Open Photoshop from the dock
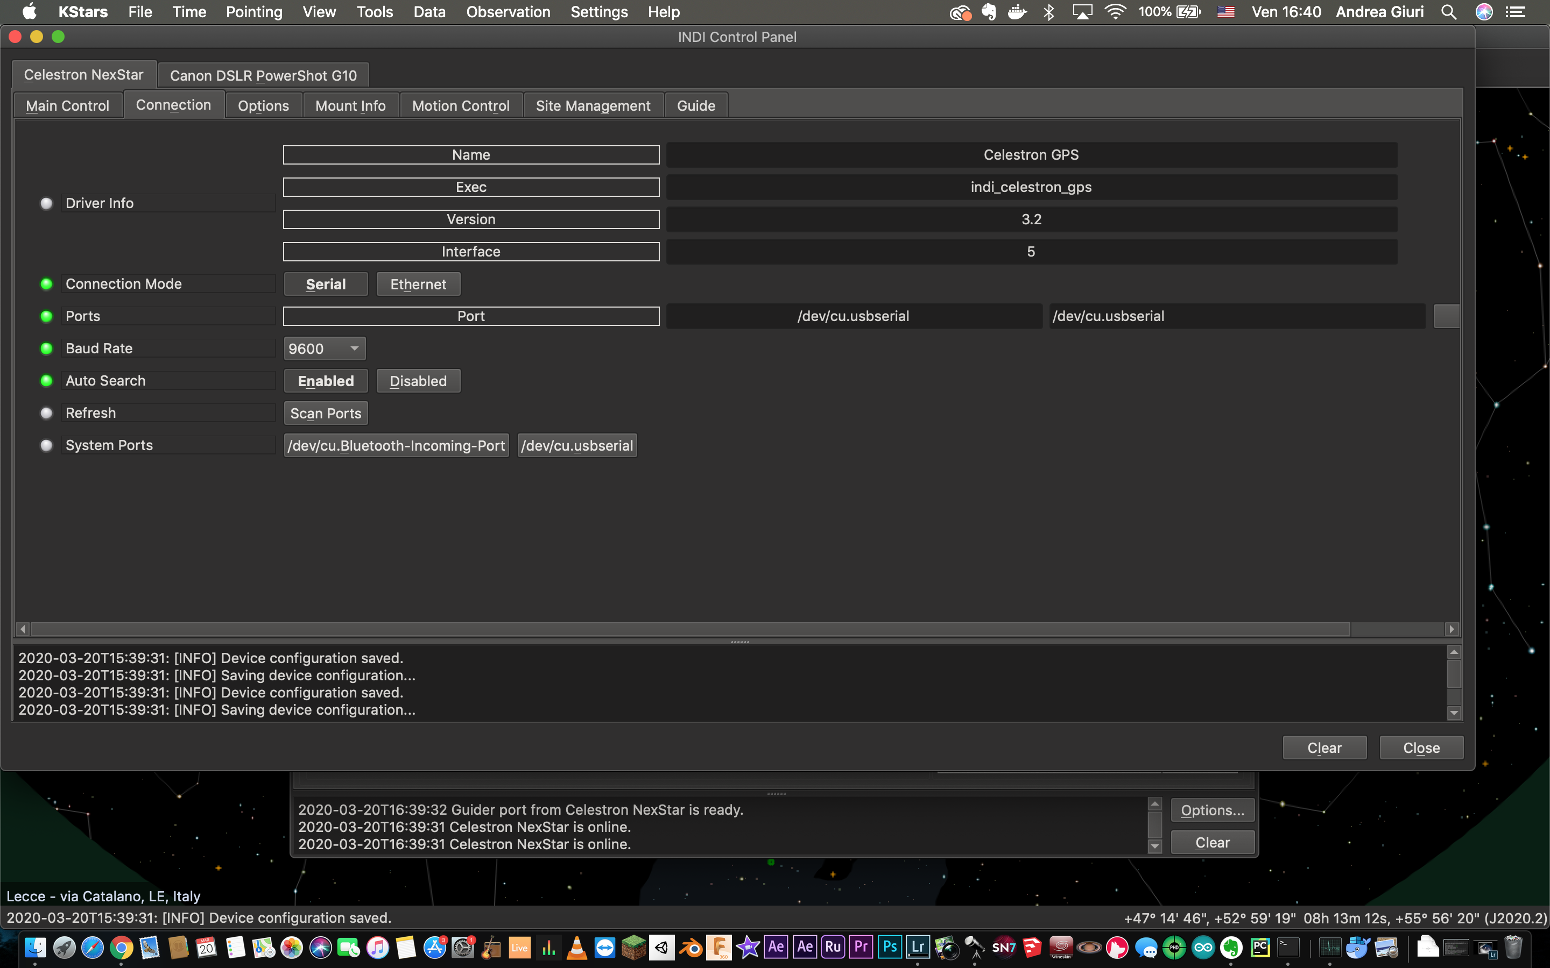Screen dimensions: 1550x968 pyautogui.click(x=890, y=947)
